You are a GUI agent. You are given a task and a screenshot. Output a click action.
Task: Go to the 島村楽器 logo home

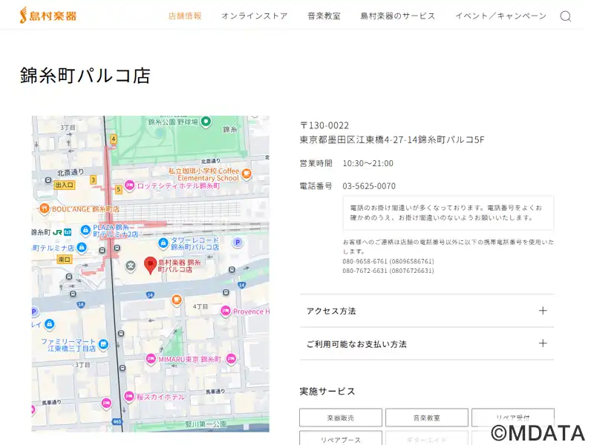coord(48,15)
